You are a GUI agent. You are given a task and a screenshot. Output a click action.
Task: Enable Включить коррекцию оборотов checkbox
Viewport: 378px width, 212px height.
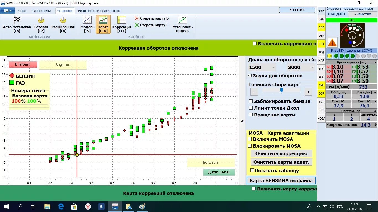point(255,44)
